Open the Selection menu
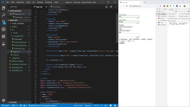The height and width of the screenshot is (107, 190). tap(20, 2)
